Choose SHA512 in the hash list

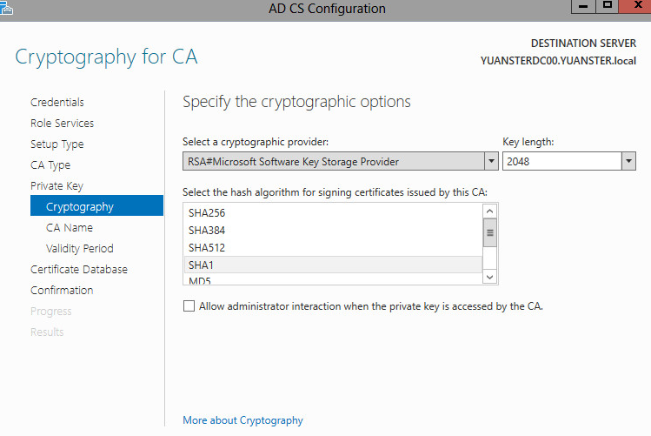click(x=333, y=248)
